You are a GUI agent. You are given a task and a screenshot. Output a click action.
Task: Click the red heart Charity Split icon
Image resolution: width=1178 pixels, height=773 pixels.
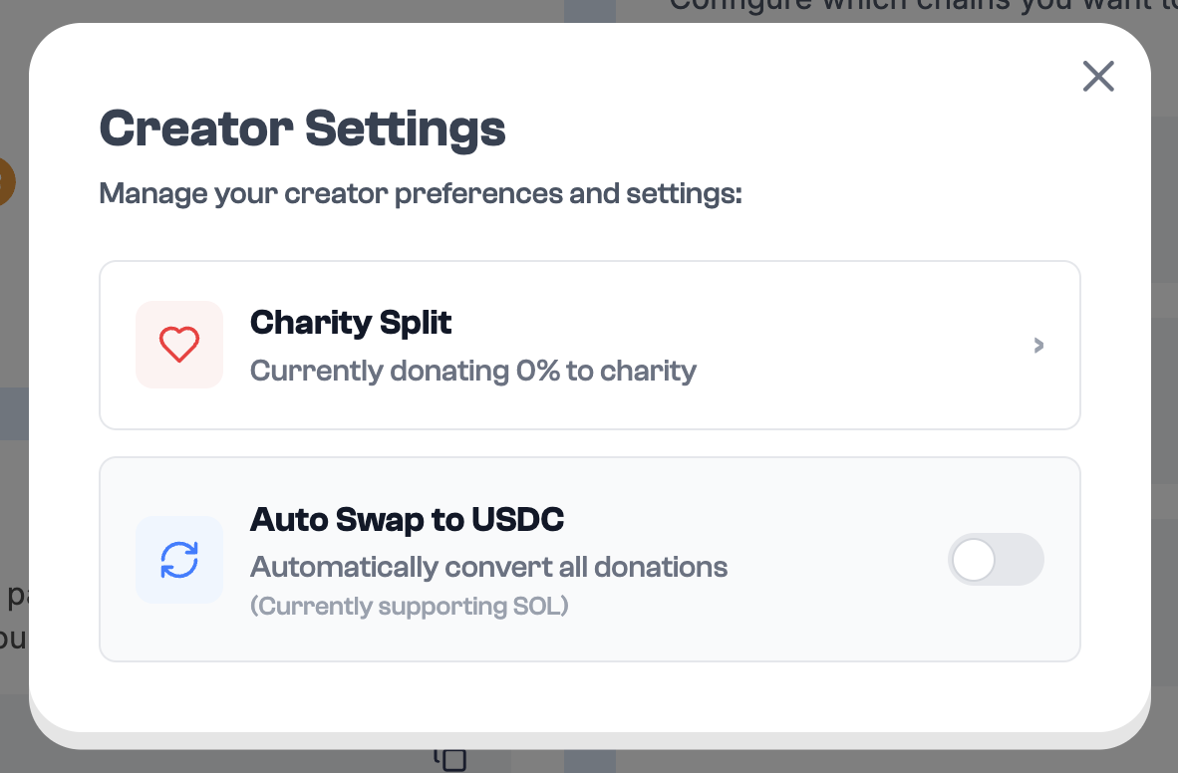pyautogui.click(x=179, y=345)
